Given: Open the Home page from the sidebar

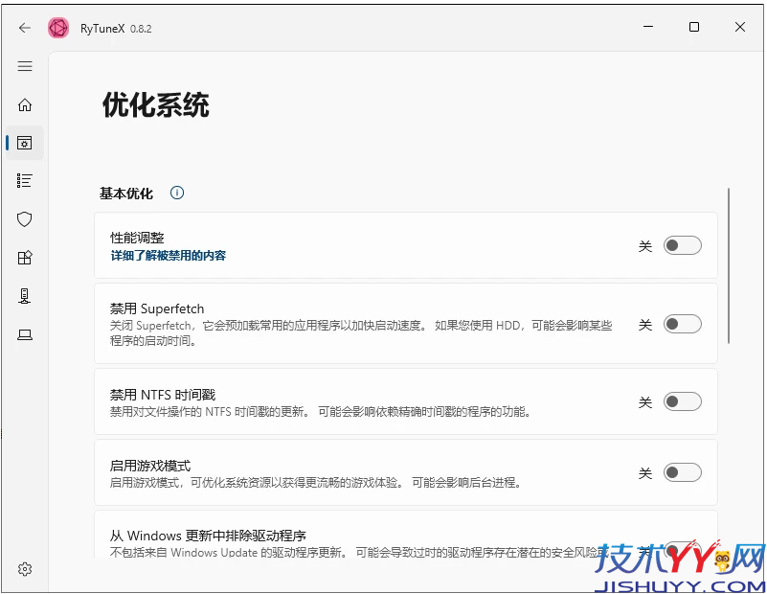Looking at the screenshot, I should (25, 105).
